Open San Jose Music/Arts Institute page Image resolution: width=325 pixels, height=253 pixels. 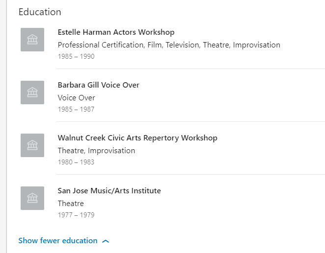(109, 191)
